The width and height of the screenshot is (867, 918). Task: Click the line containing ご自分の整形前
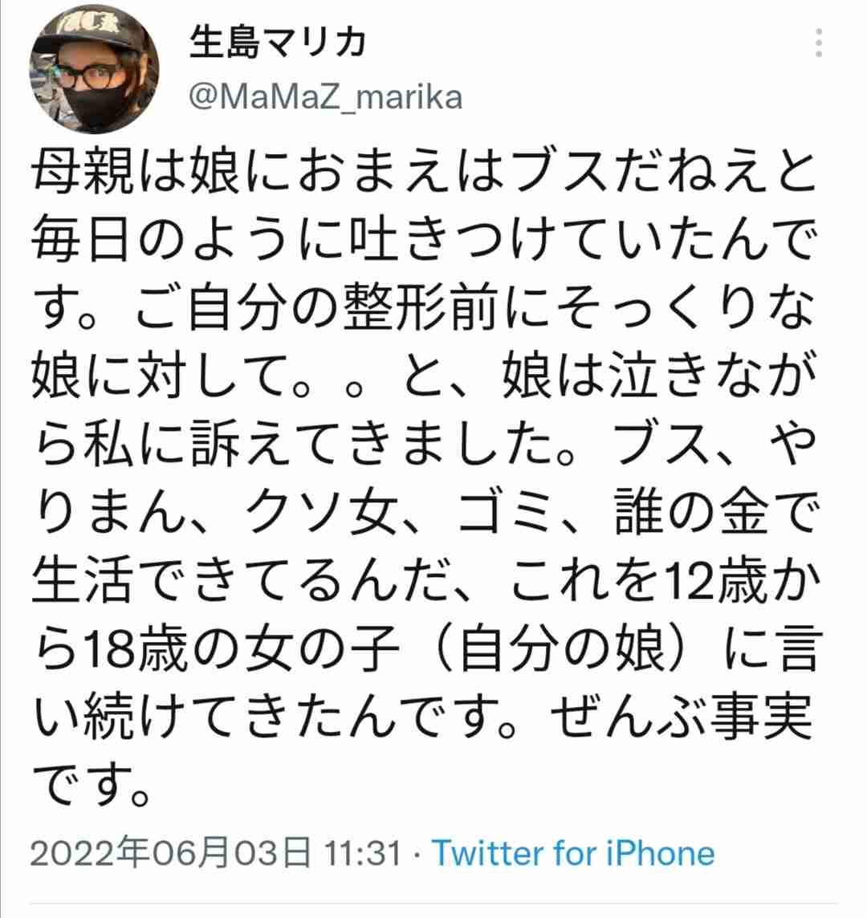pos(424,308)
